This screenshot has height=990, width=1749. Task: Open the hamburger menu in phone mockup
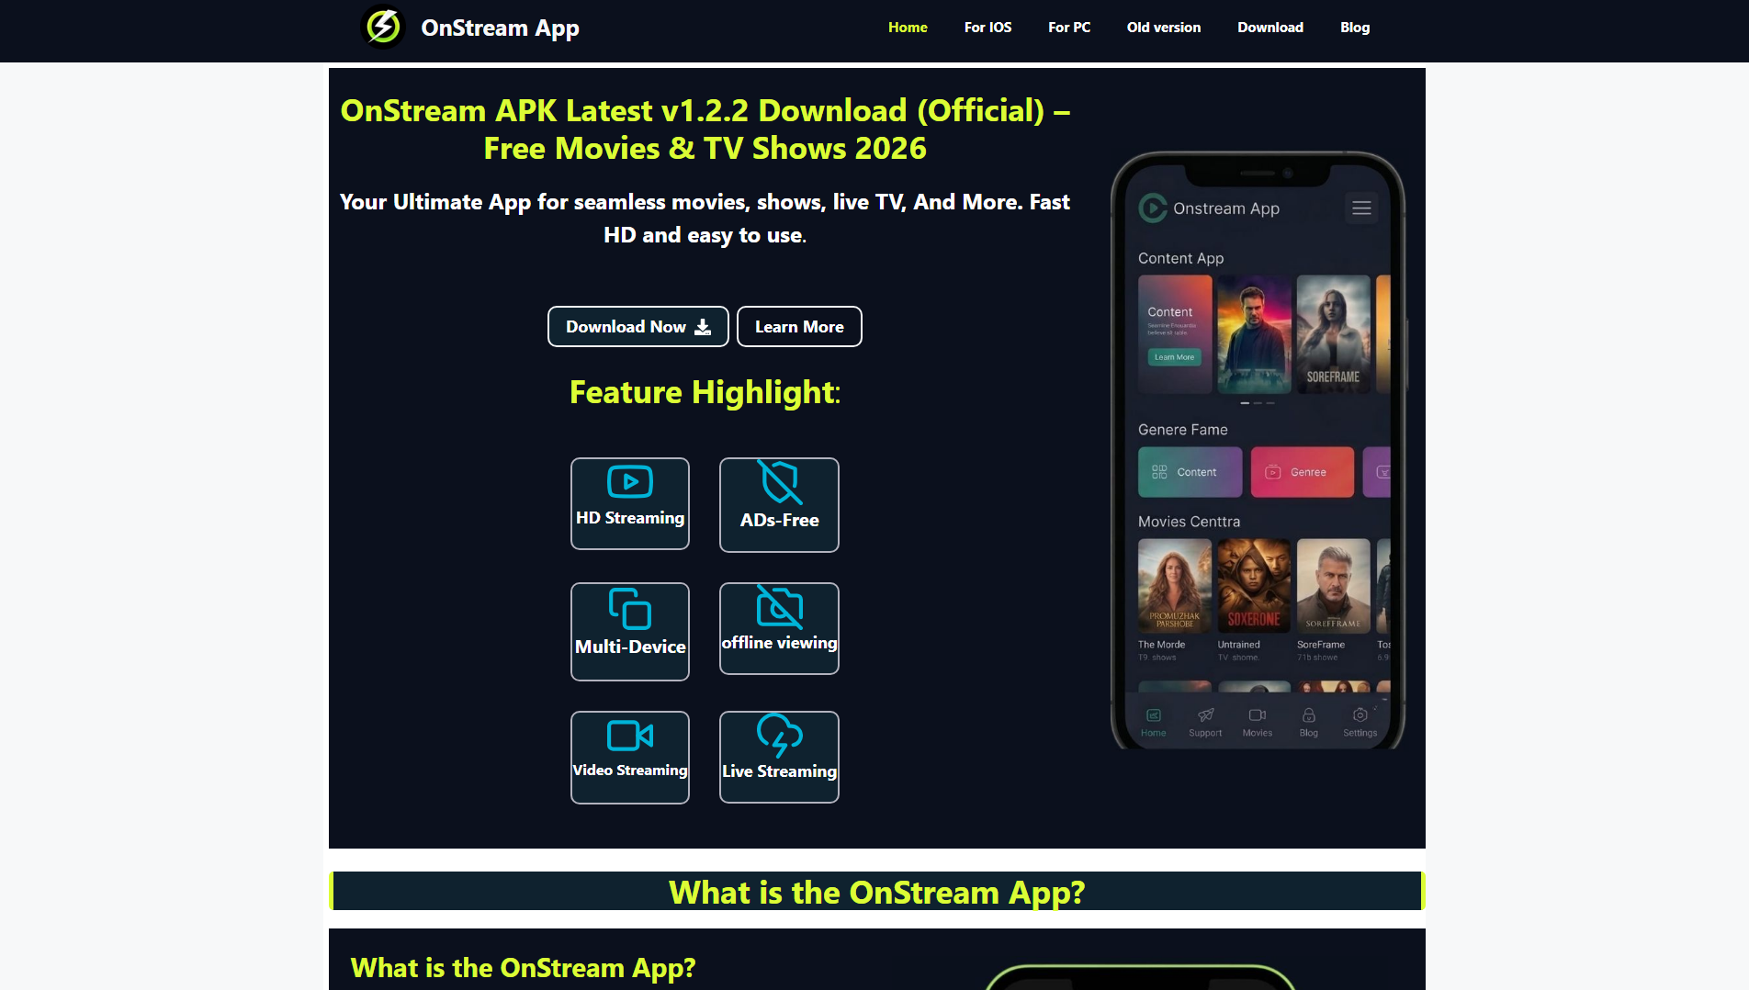point(1361,208)
